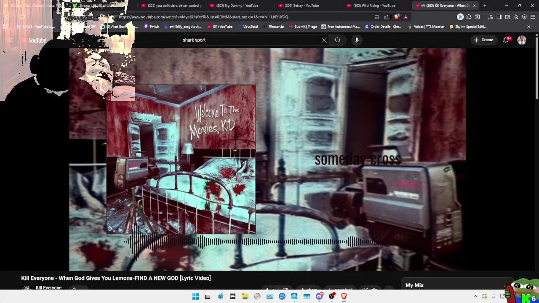539x303 pixels.
Task: Open a new browser tab
Action: pyautogui.click(x=485, y=5)
